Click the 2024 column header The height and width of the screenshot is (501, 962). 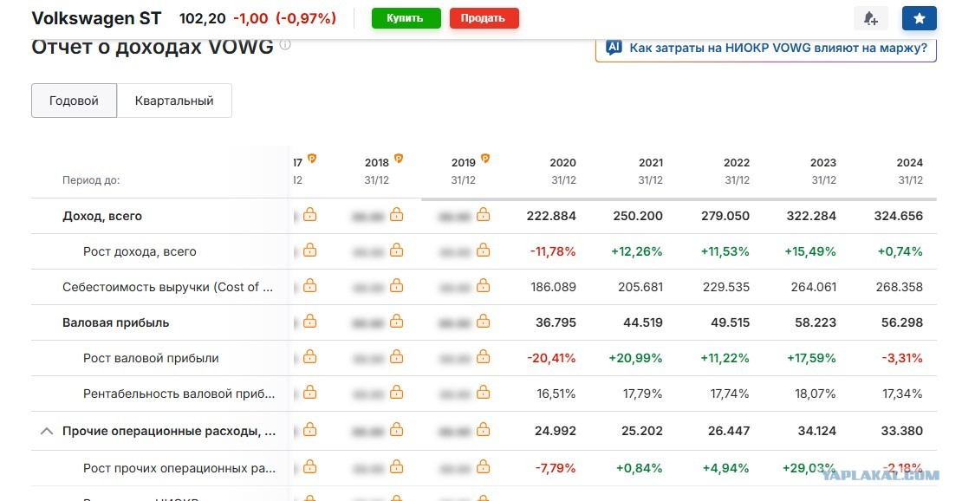click(910, 163)
